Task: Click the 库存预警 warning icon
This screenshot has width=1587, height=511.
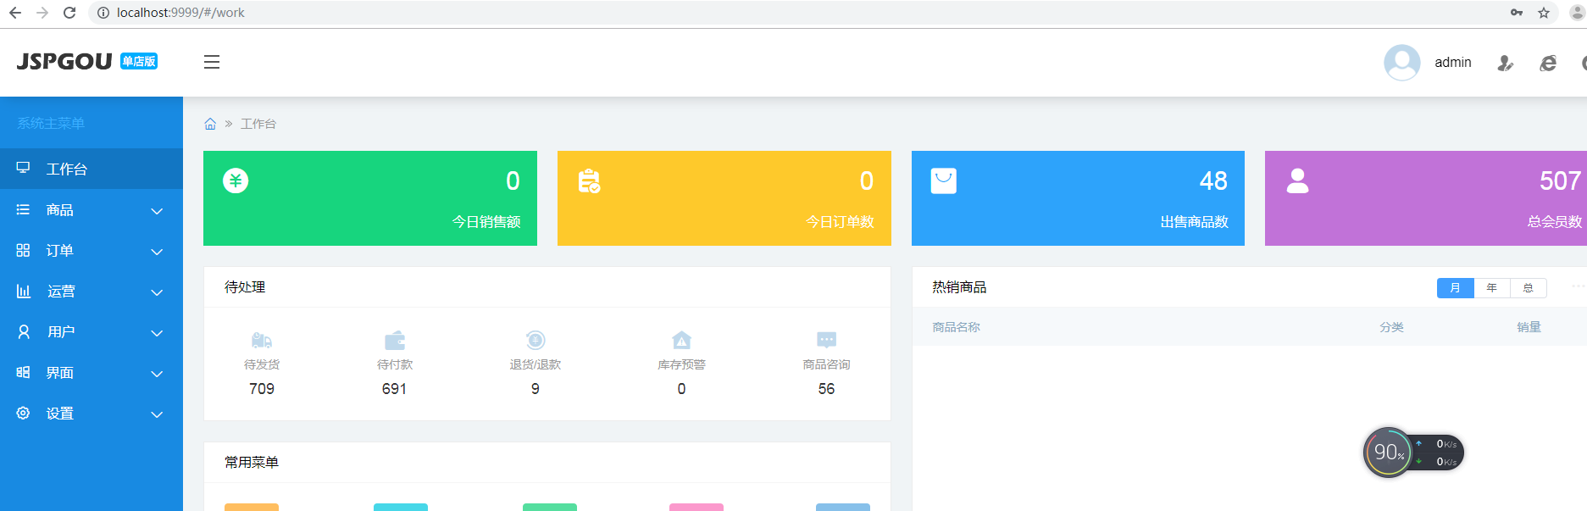Action: [681, 340]
